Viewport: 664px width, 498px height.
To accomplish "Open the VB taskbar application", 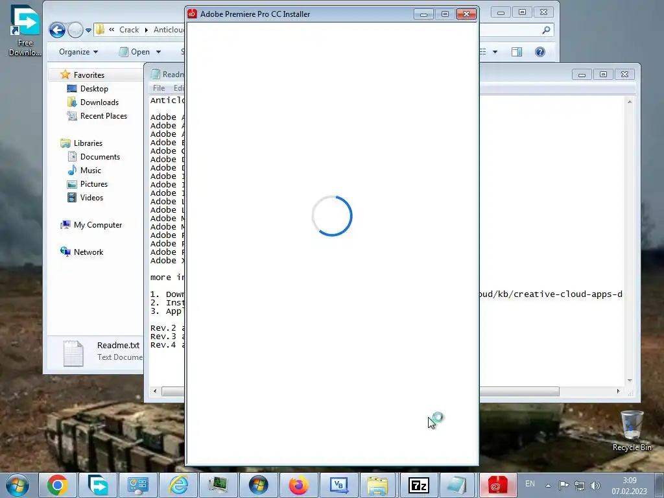I will tap(338, 485).
